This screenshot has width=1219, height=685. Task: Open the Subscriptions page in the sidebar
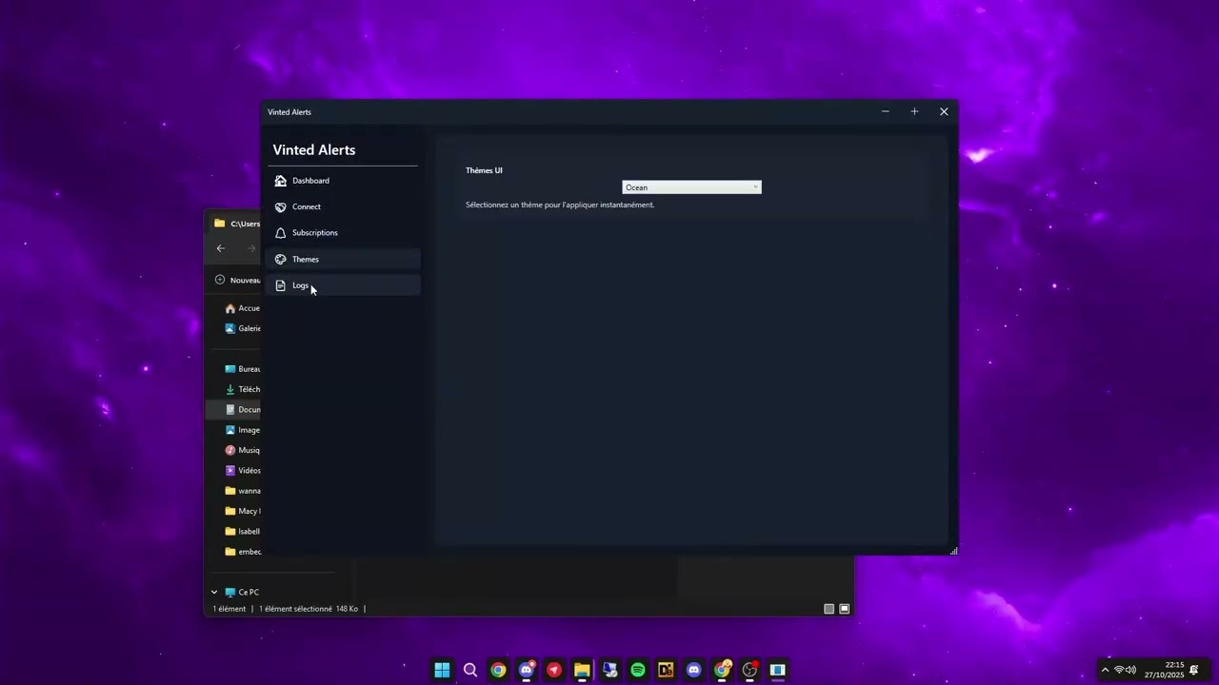(x=343, y=233)
